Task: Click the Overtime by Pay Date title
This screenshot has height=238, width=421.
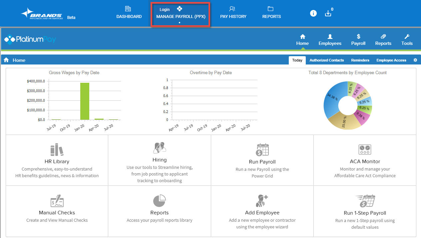Action: pyautogui.click(x=211, y=72)
